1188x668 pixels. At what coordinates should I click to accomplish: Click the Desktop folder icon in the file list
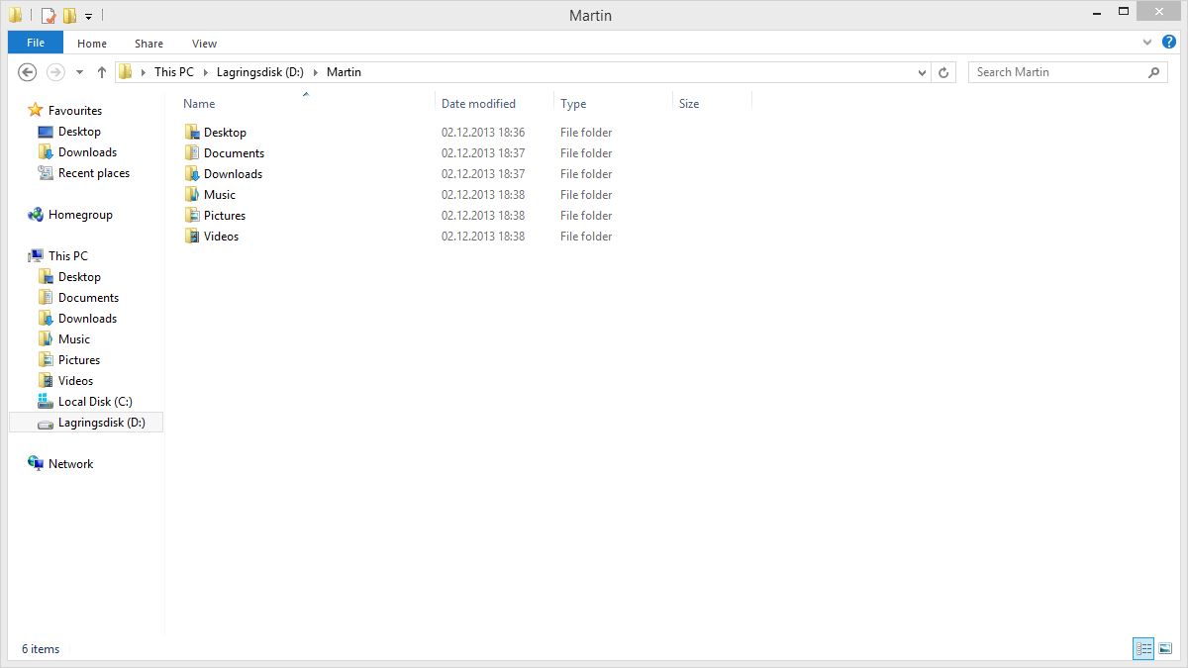[x=192, y=132]
